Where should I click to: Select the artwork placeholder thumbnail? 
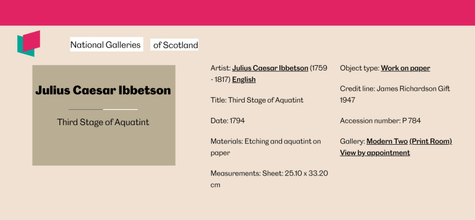click(x=104, y=115)
